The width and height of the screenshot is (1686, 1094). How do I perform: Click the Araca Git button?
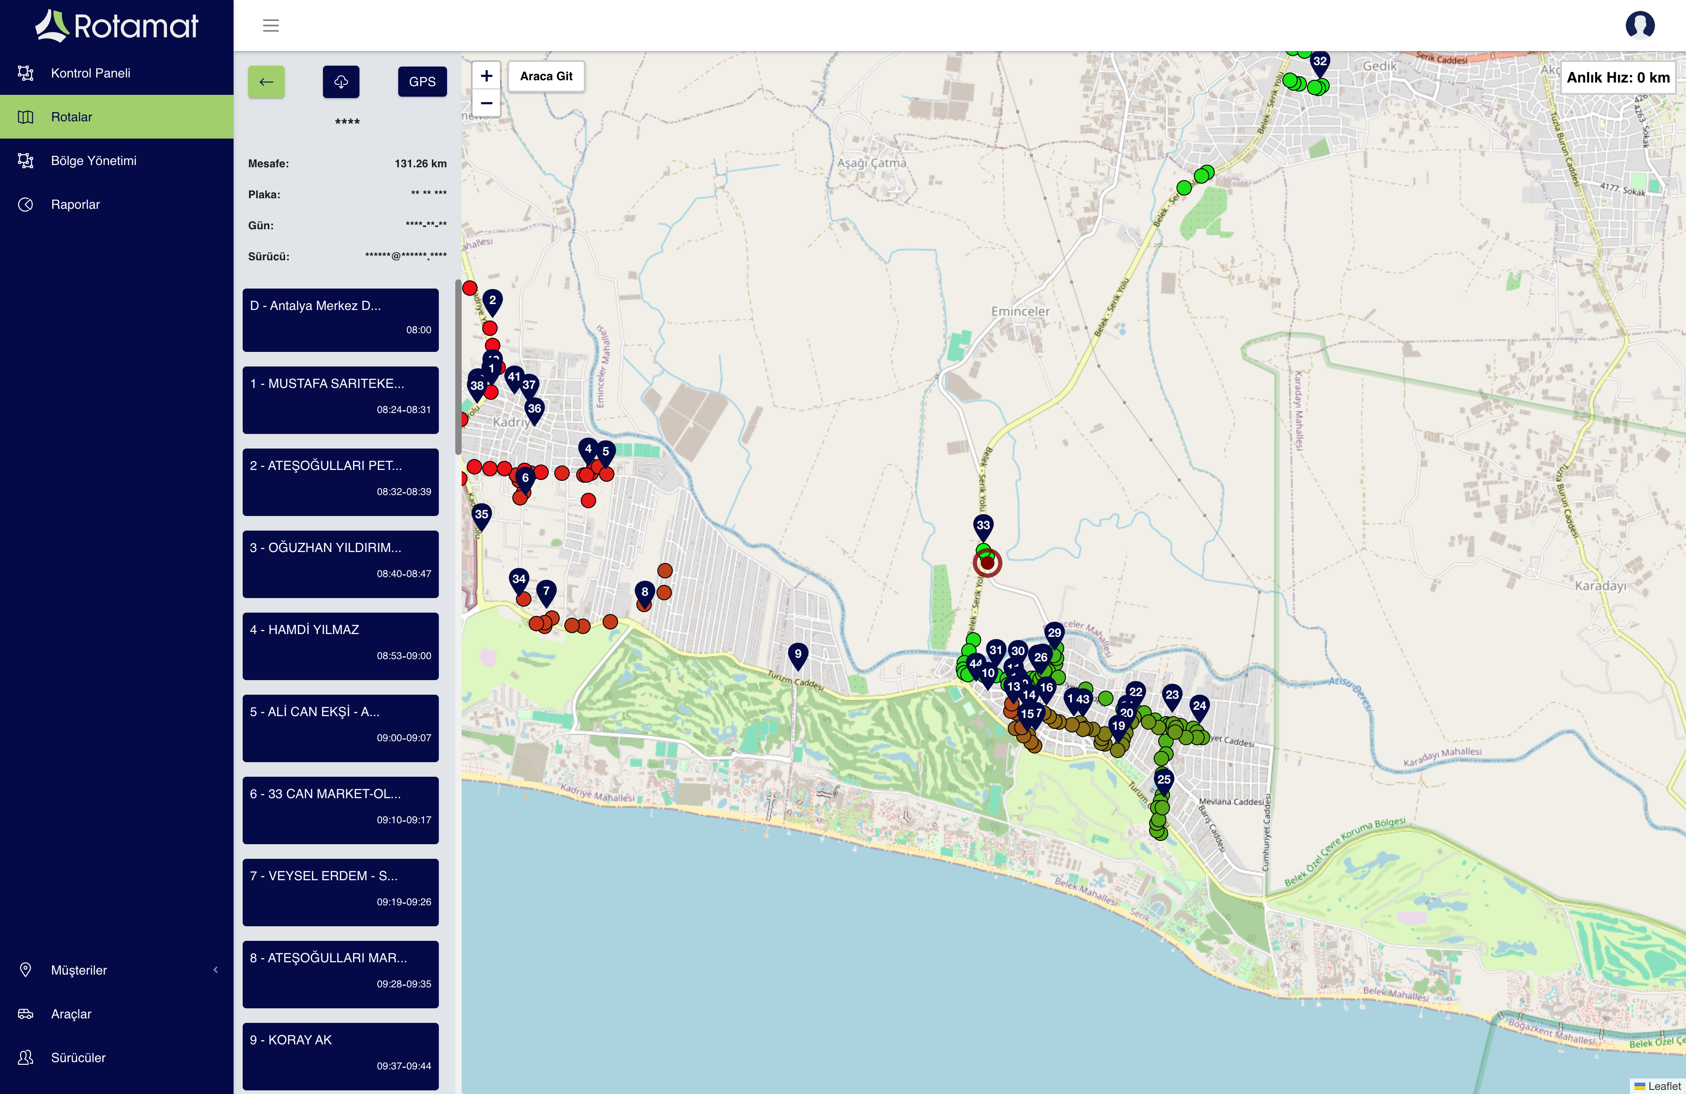click(546, 77)
